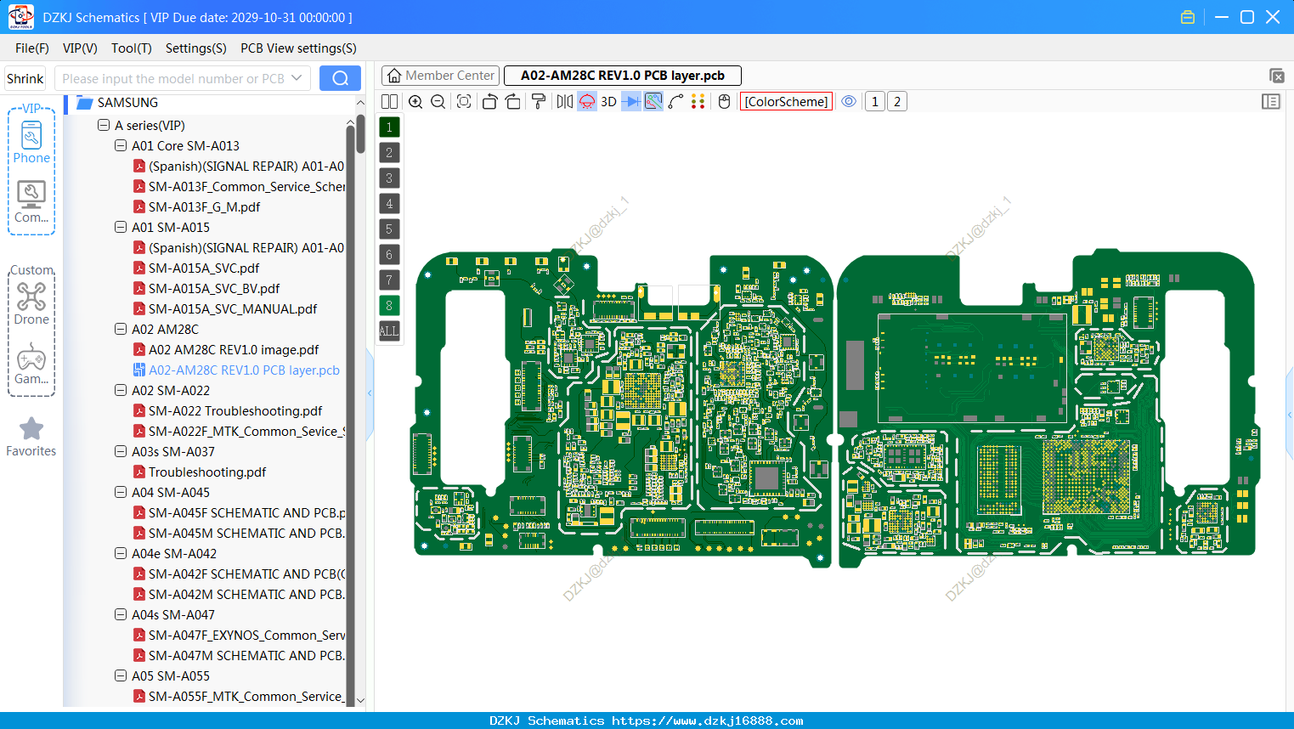
Task: Collapse the A04s SM-A047 folder
Action: tap(121, 614)
